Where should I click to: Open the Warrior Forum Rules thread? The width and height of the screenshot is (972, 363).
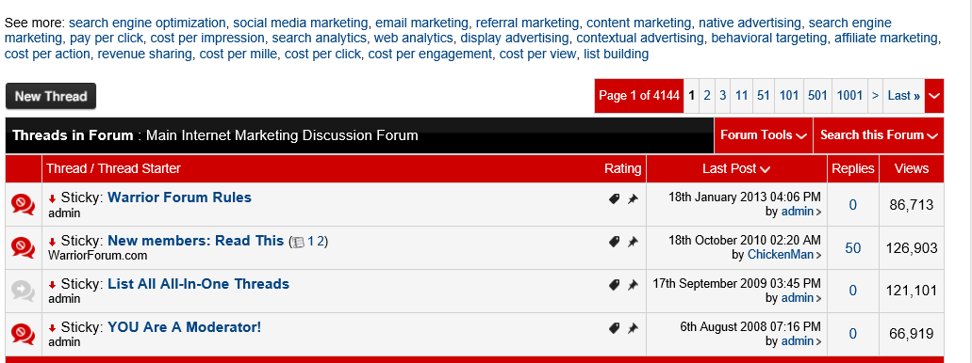pos(180,197)
